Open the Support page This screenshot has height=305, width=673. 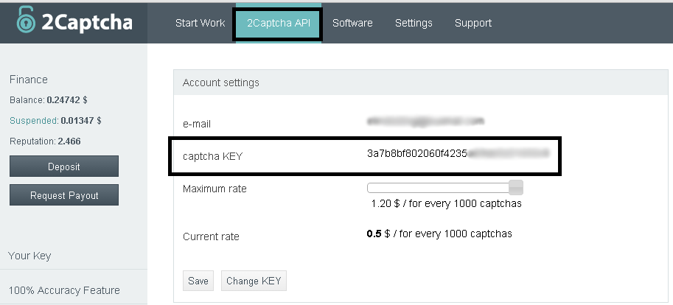click(x=473, y=23)
